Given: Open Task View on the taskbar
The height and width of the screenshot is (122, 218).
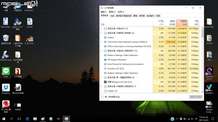Looking at the screenshot, I should 19,119.
